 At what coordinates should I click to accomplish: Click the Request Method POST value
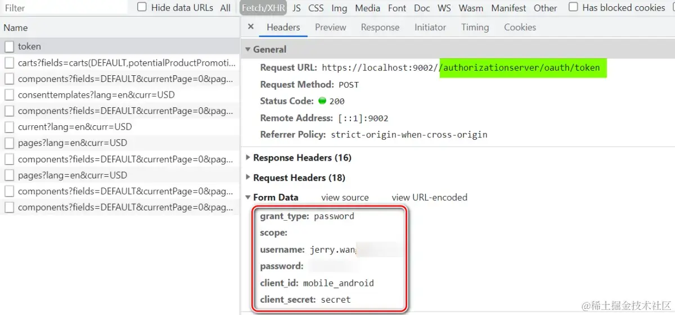pyautogui.click(x=349, y=85)
